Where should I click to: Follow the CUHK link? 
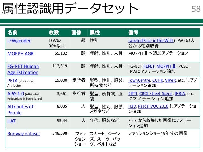pos(157,80)
